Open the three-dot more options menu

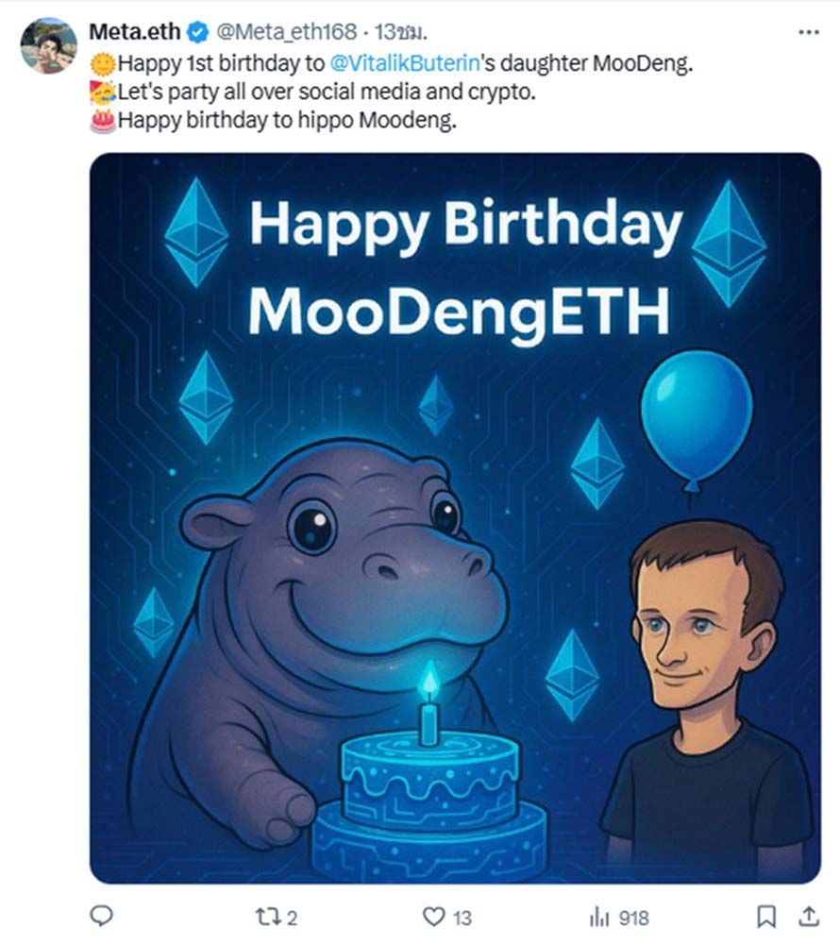tap(809, 32)
